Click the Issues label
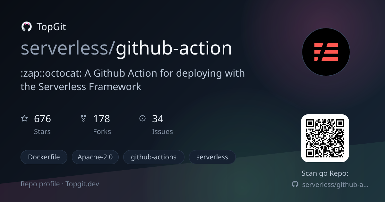This screenshot has width=385, height=202. [x=162, y=131]
